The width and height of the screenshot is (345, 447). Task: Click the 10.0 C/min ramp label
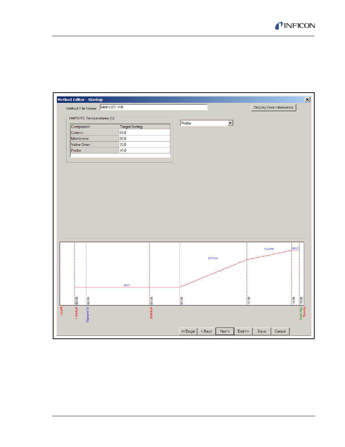(269, 249)
